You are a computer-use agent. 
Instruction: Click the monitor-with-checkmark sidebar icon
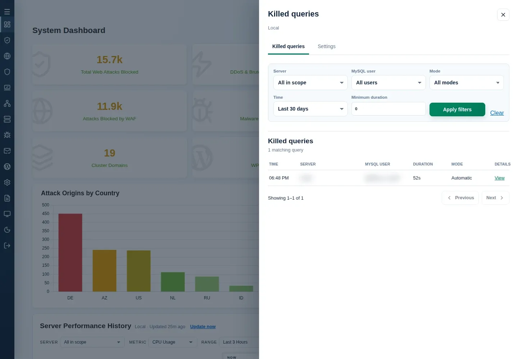pyautogui.click(x=7, y=88)
